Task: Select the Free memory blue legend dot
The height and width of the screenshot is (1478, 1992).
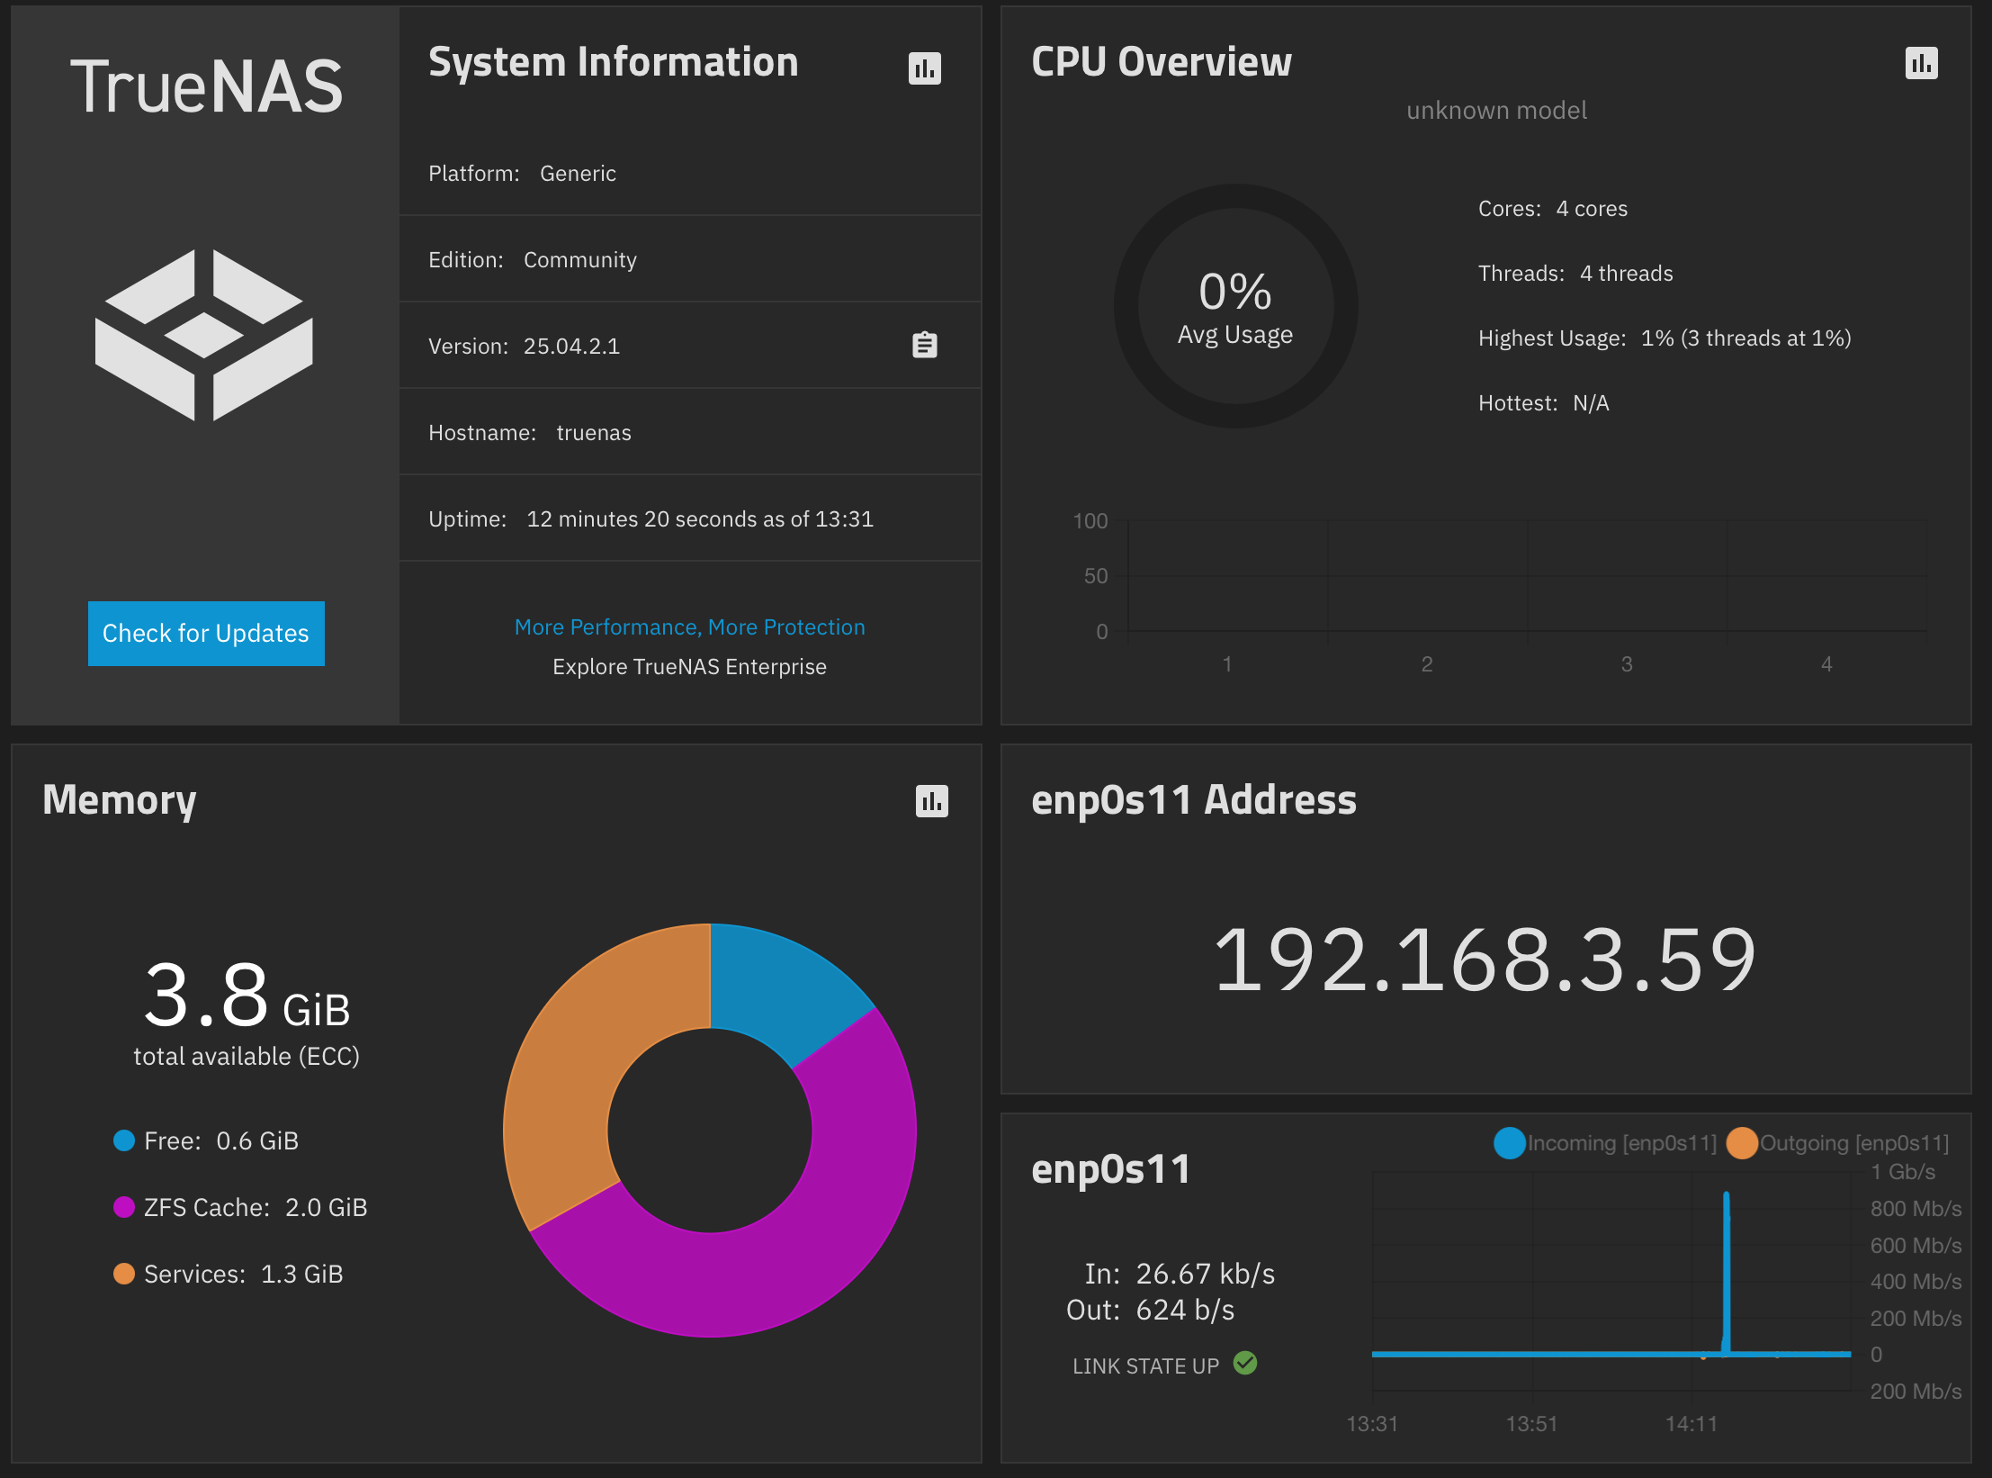Action: pyautogui.click(x=124, y=1140)
